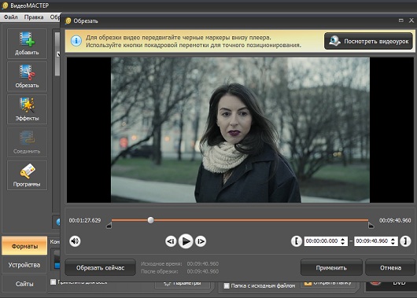Screen dimensions: 417x298
Task: Click the video preview frame
Action: tap(240, 130)
